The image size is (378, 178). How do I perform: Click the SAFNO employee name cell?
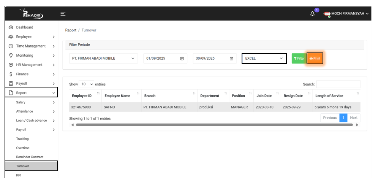[x=122, y=107]
